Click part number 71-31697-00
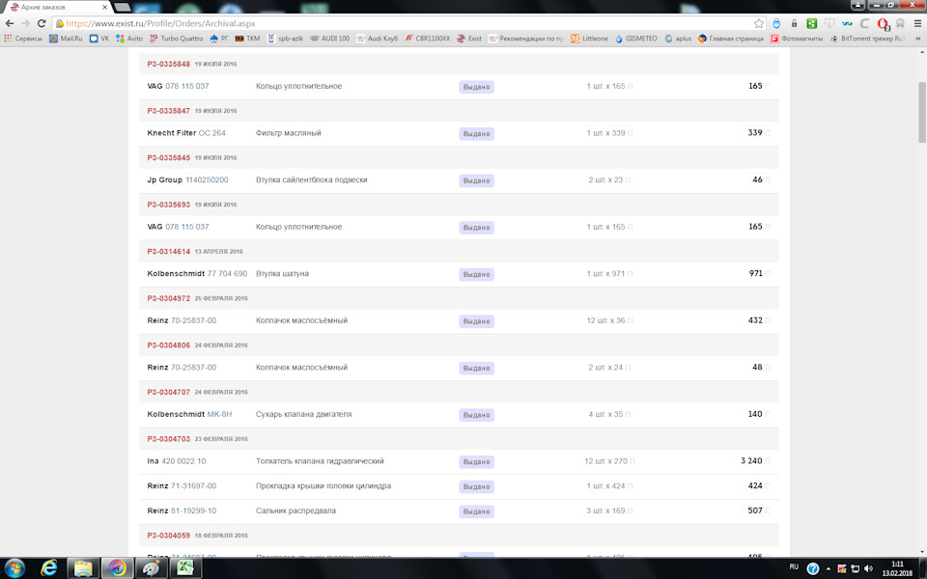 [193, 485]
